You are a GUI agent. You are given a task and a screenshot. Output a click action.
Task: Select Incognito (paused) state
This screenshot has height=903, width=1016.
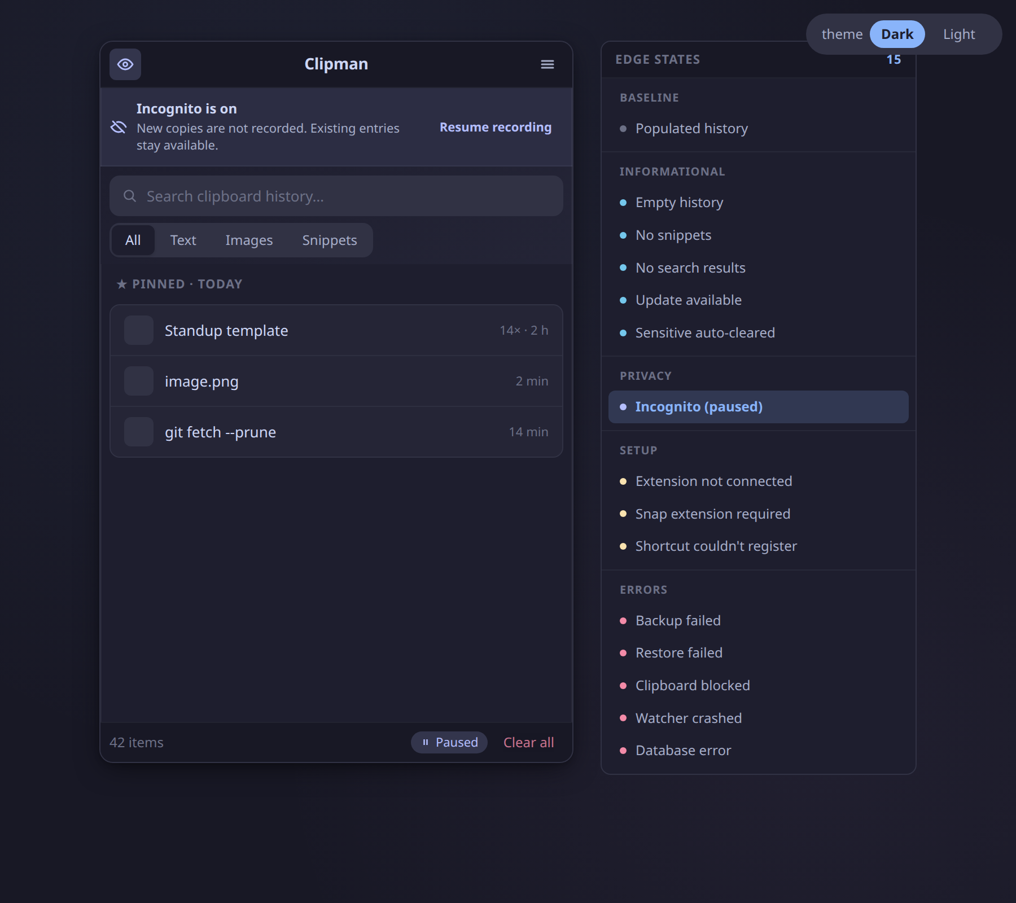pos(758,407)
